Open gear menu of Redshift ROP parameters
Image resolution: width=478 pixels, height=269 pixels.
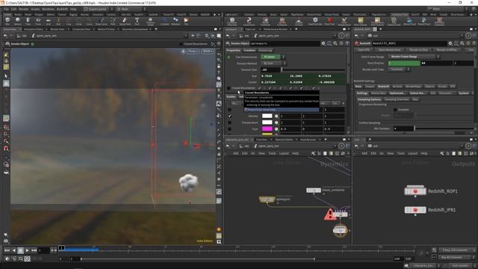[450, 43]
